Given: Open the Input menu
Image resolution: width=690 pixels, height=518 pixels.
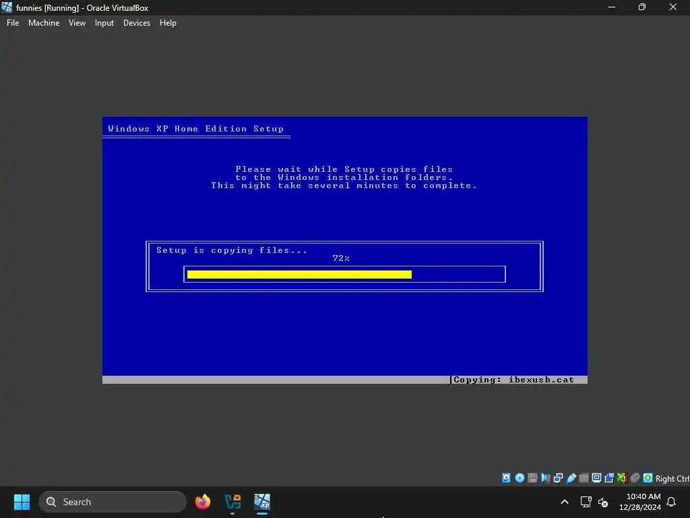Looking at the screenshot, I should click(104, 23).
